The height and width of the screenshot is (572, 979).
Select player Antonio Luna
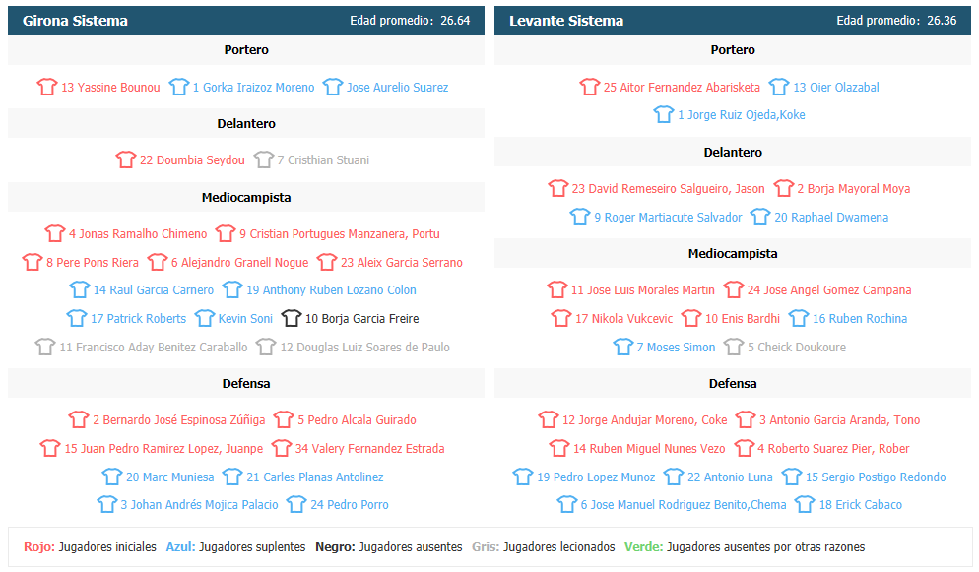(x=730, y=477)
